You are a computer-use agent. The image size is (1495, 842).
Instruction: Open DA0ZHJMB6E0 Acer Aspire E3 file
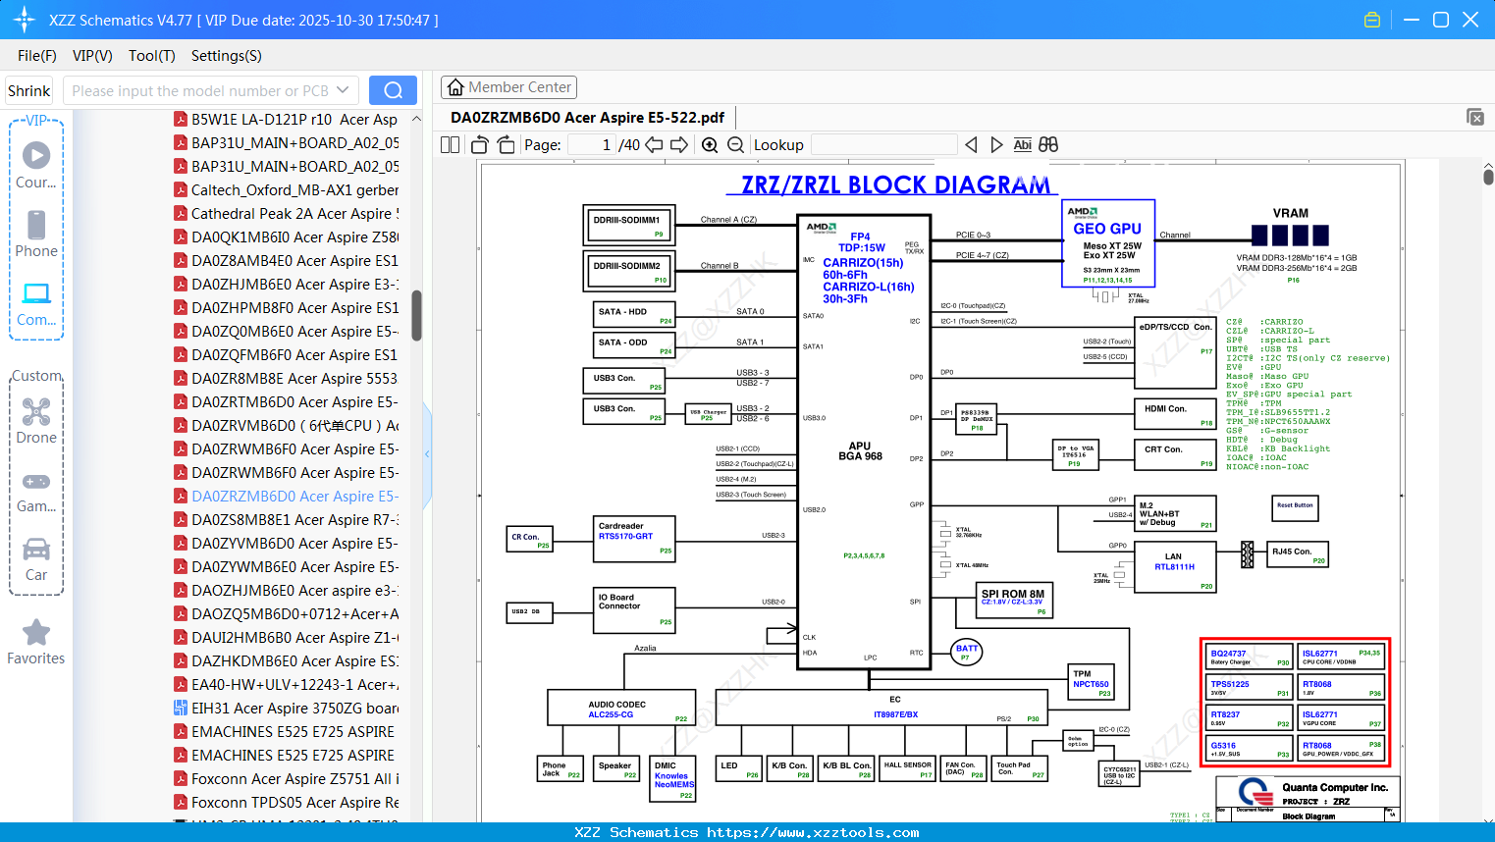tap(286, 285)
